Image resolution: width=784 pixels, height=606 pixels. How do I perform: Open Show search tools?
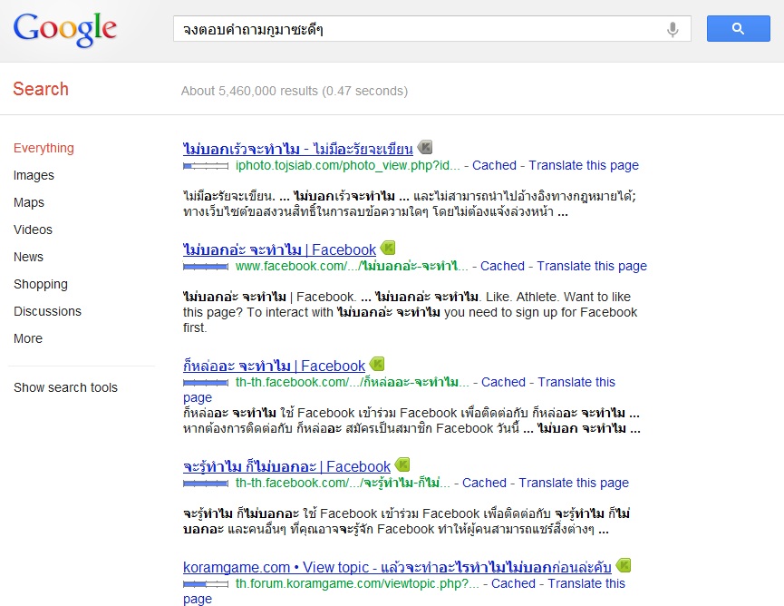coord(65,387)
